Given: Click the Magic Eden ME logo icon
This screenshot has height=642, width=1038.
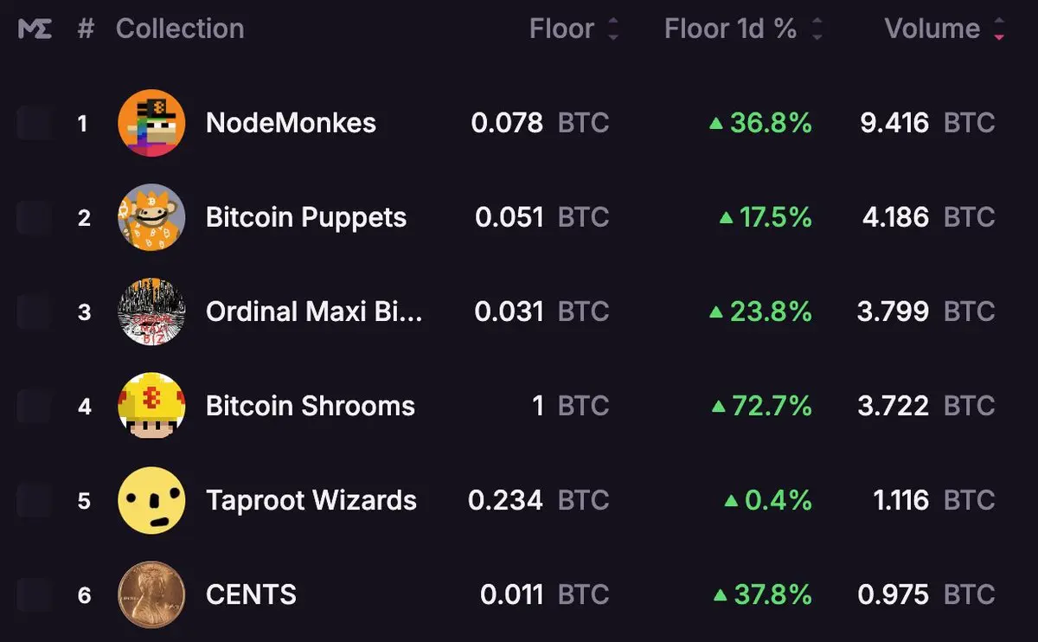Looking at the screenshot, I should 35,29.
